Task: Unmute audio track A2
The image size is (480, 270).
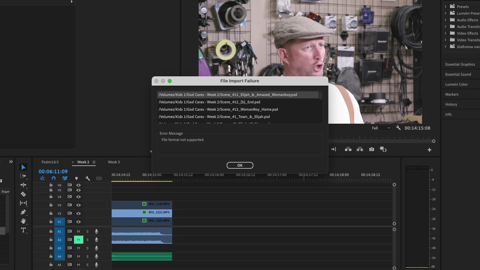Action: coord(78,240)
